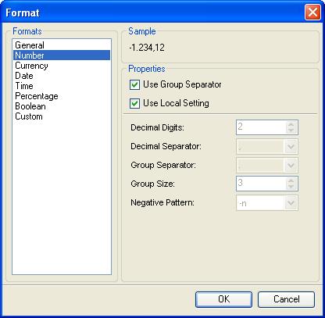Dismiss dialog with Cancel button

(x=286, y=299)
